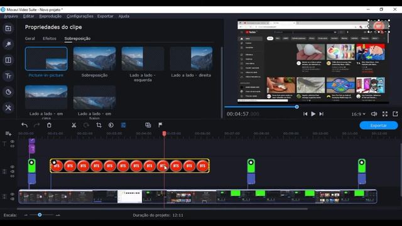
Task: Click the add track icon
Action: (x=8, y=134)
